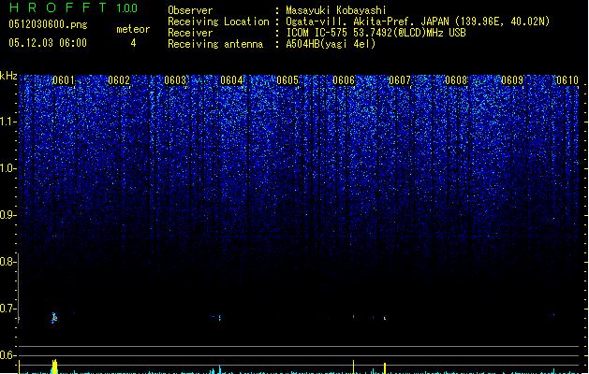Click the 0.8 kHz axis tick label
The height and width of the screenshot is (374, 589).
tap(7, 262)
